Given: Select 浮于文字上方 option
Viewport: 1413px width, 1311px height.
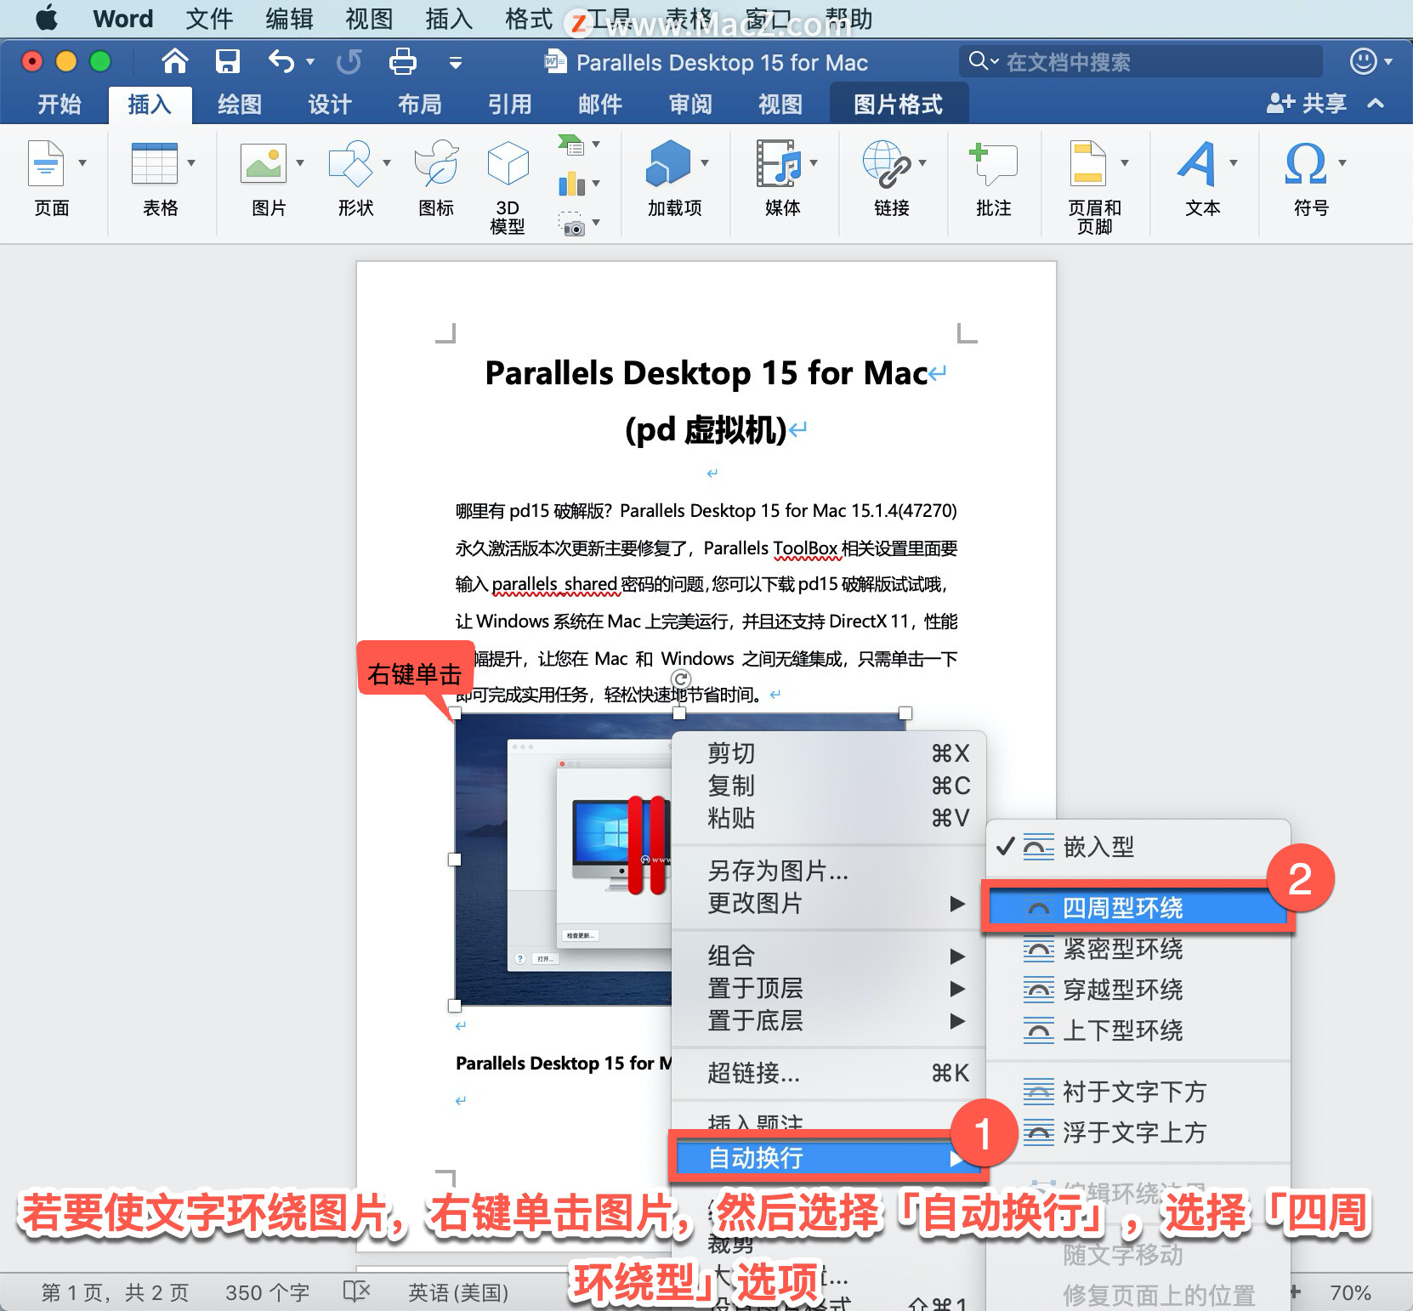Looking at the screenshot, I should tap(1138, 1132).
